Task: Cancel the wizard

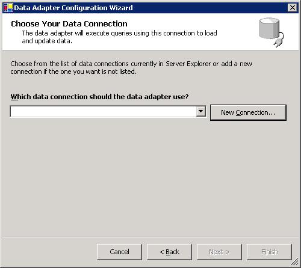Action: click(x=119, y=252)
